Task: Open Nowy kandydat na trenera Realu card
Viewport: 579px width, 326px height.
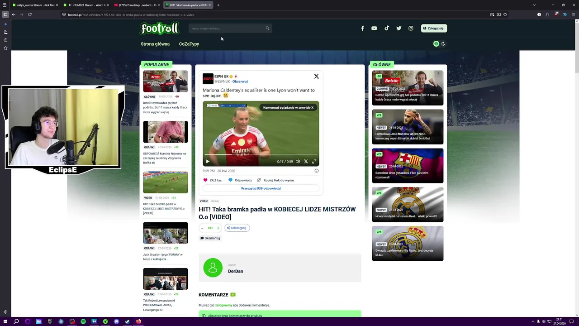Action: (408, 205)
